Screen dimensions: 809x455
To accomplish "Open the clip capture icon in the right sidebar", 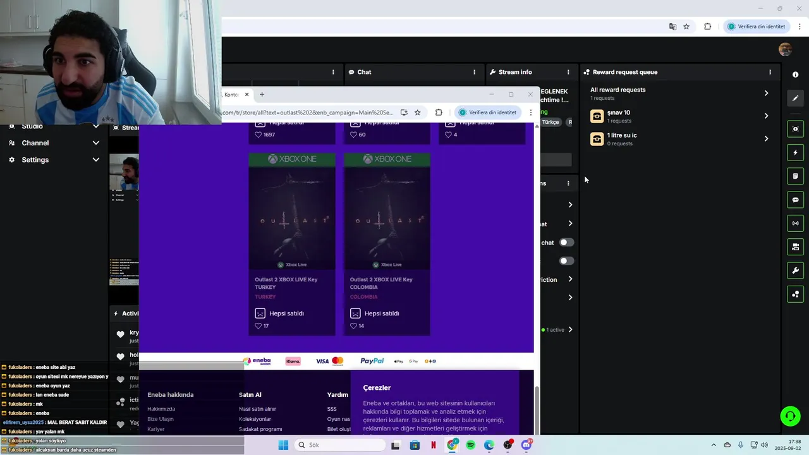I will tap(795, 129).
